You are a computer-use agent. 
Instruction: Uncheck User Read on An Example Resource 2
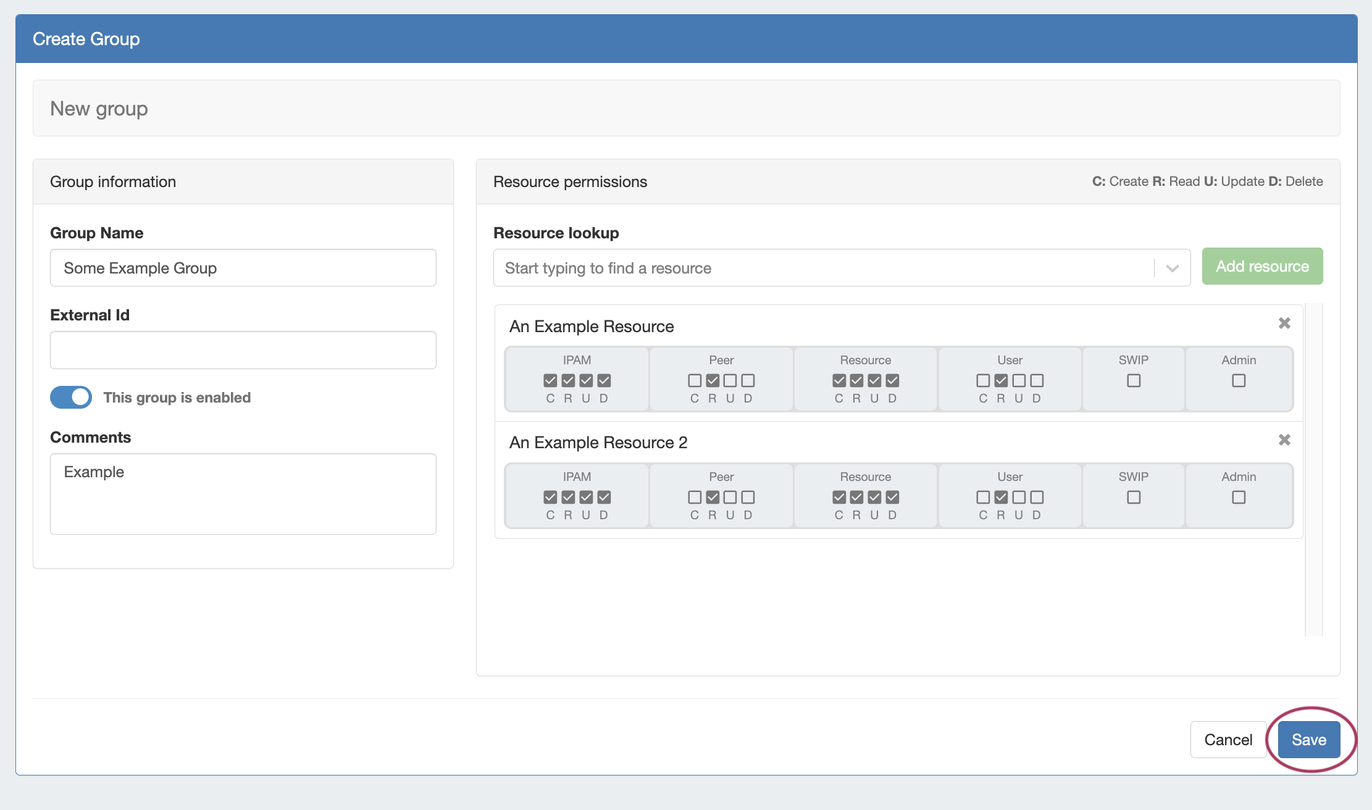[1001, 498]
